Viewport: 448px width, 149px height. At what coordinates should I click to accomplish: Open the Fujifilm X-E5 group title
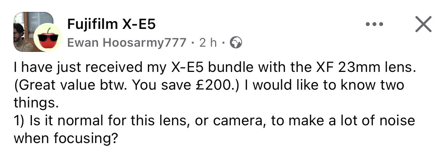pyautogui.click(x=111, y=24)
